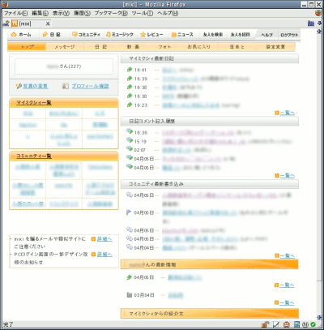Click the flag icon in community posts
This screenshot has height=330, width=324.
(129, 212)
